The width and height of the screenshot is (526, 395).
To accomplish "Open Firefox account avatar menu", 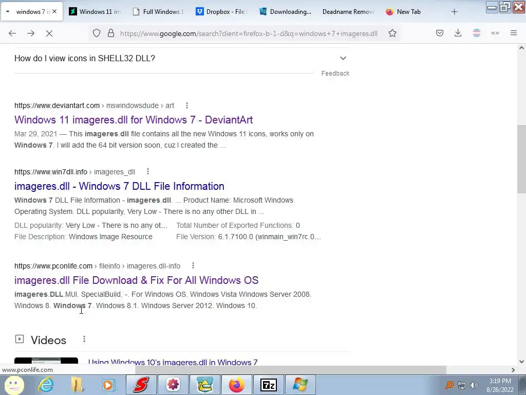I will [x=477, y=33].
